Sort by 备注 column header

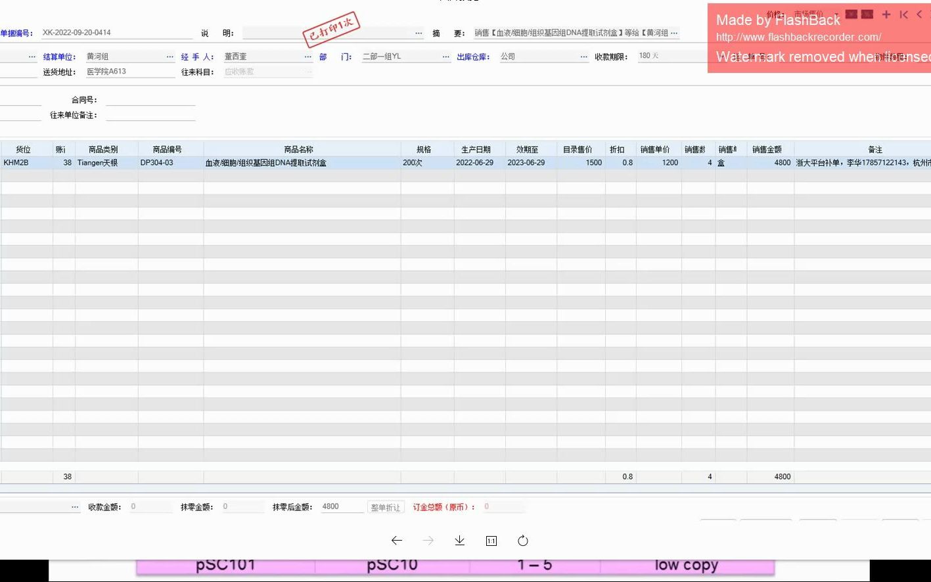pos(863,150)
